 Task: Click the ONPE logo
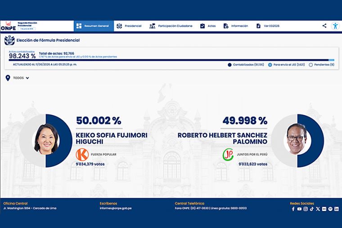(8, 26)
